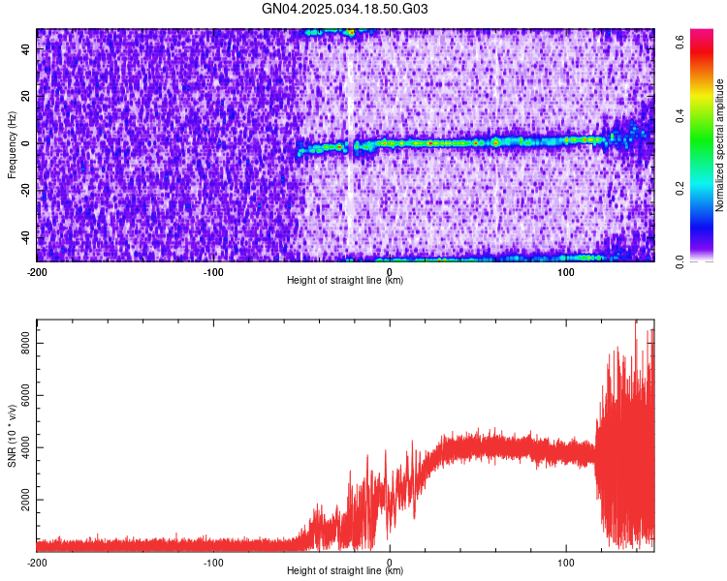Click the plot title GN04.2025.034.18.50.G03
Viewport: 727px width, 581px height.
[x=344, y=9]
